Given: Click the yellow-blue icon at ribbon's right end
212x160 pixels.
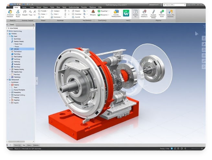Looking at the screenshot, I should pos(171,12).
